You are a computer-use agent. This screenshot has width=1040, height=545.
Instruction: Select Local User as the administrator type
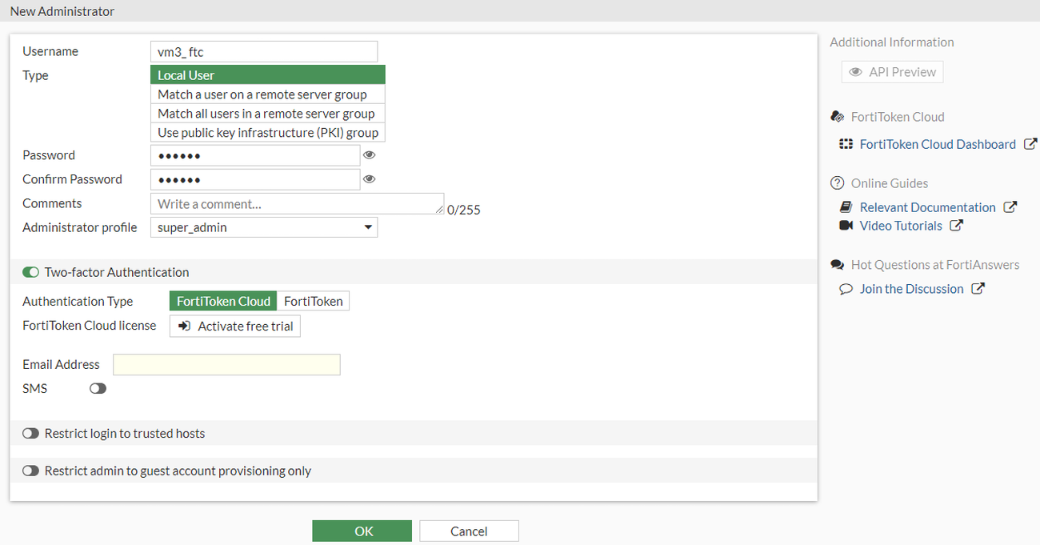click(267, 74)
